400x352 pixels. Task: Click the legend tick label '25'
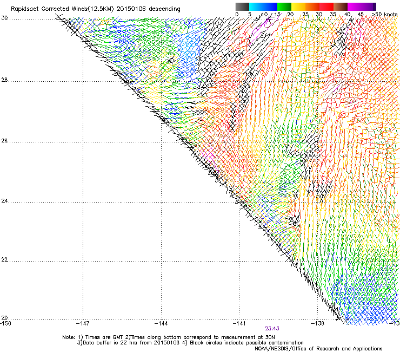click(x=305, y=14)
